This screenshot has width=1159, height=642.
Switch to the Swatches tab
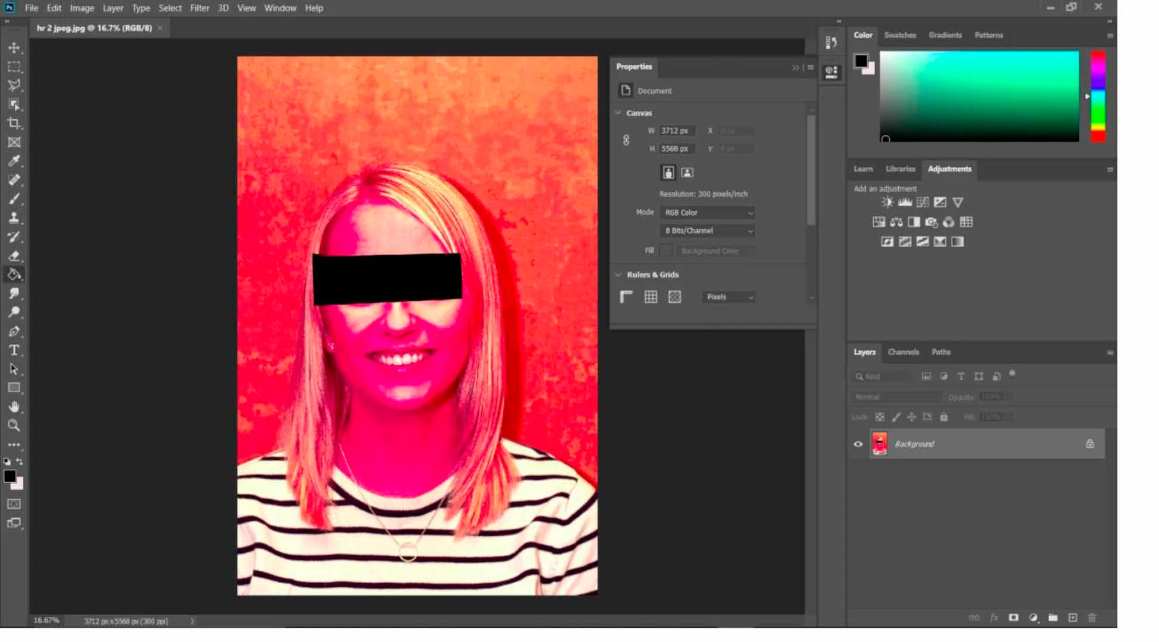pyautogui.click(x=899, y=35)
